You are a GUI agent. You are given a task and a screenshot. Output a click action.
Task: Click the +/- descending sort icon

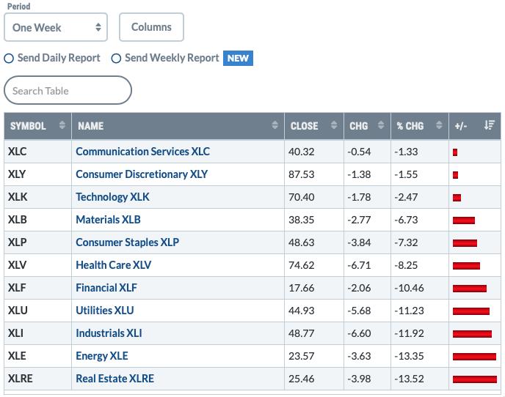[489, 125]
